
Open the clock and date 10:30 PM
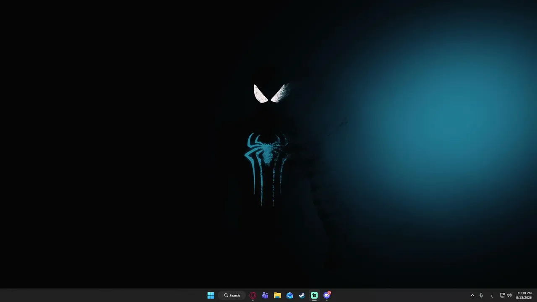coord(524,295)
